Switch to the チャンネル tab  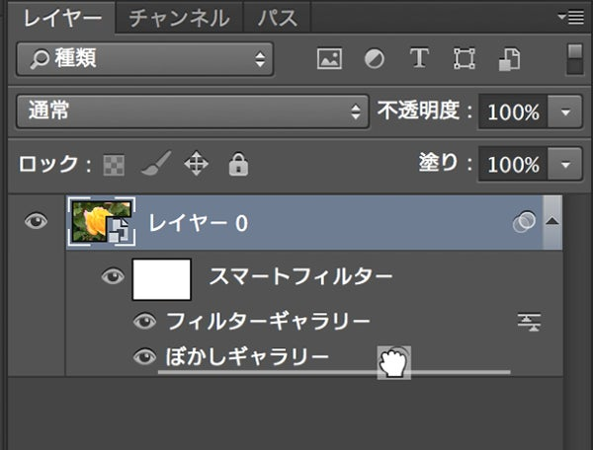coord(179,18)
